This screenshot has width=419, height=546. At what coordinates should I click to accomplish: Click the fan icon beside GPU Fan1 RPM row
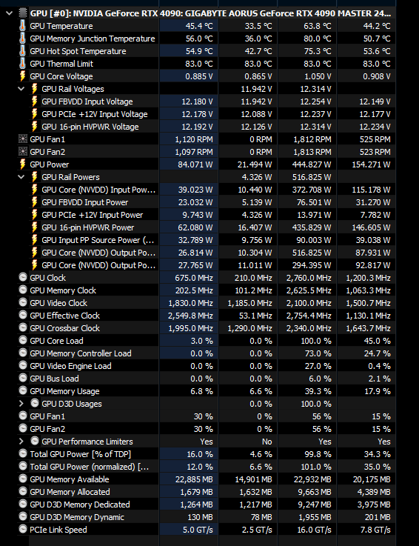[x=23, y=139]
